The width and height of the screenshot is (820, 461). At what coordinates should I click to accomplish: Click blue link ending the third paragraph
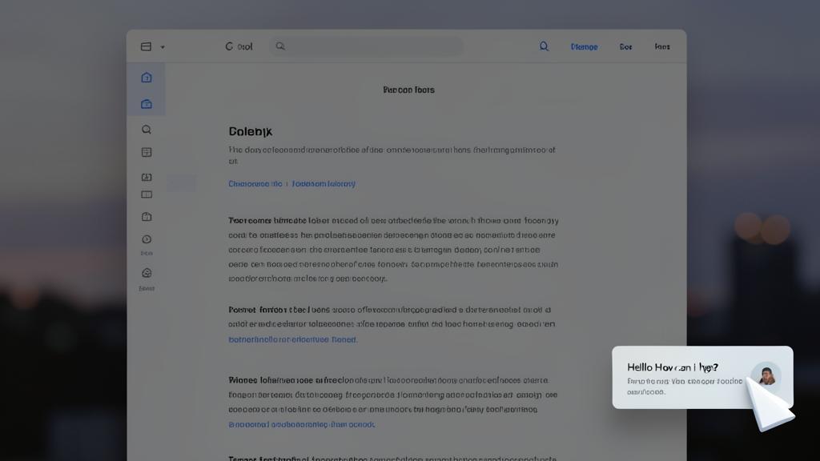(x=302, y=424)
